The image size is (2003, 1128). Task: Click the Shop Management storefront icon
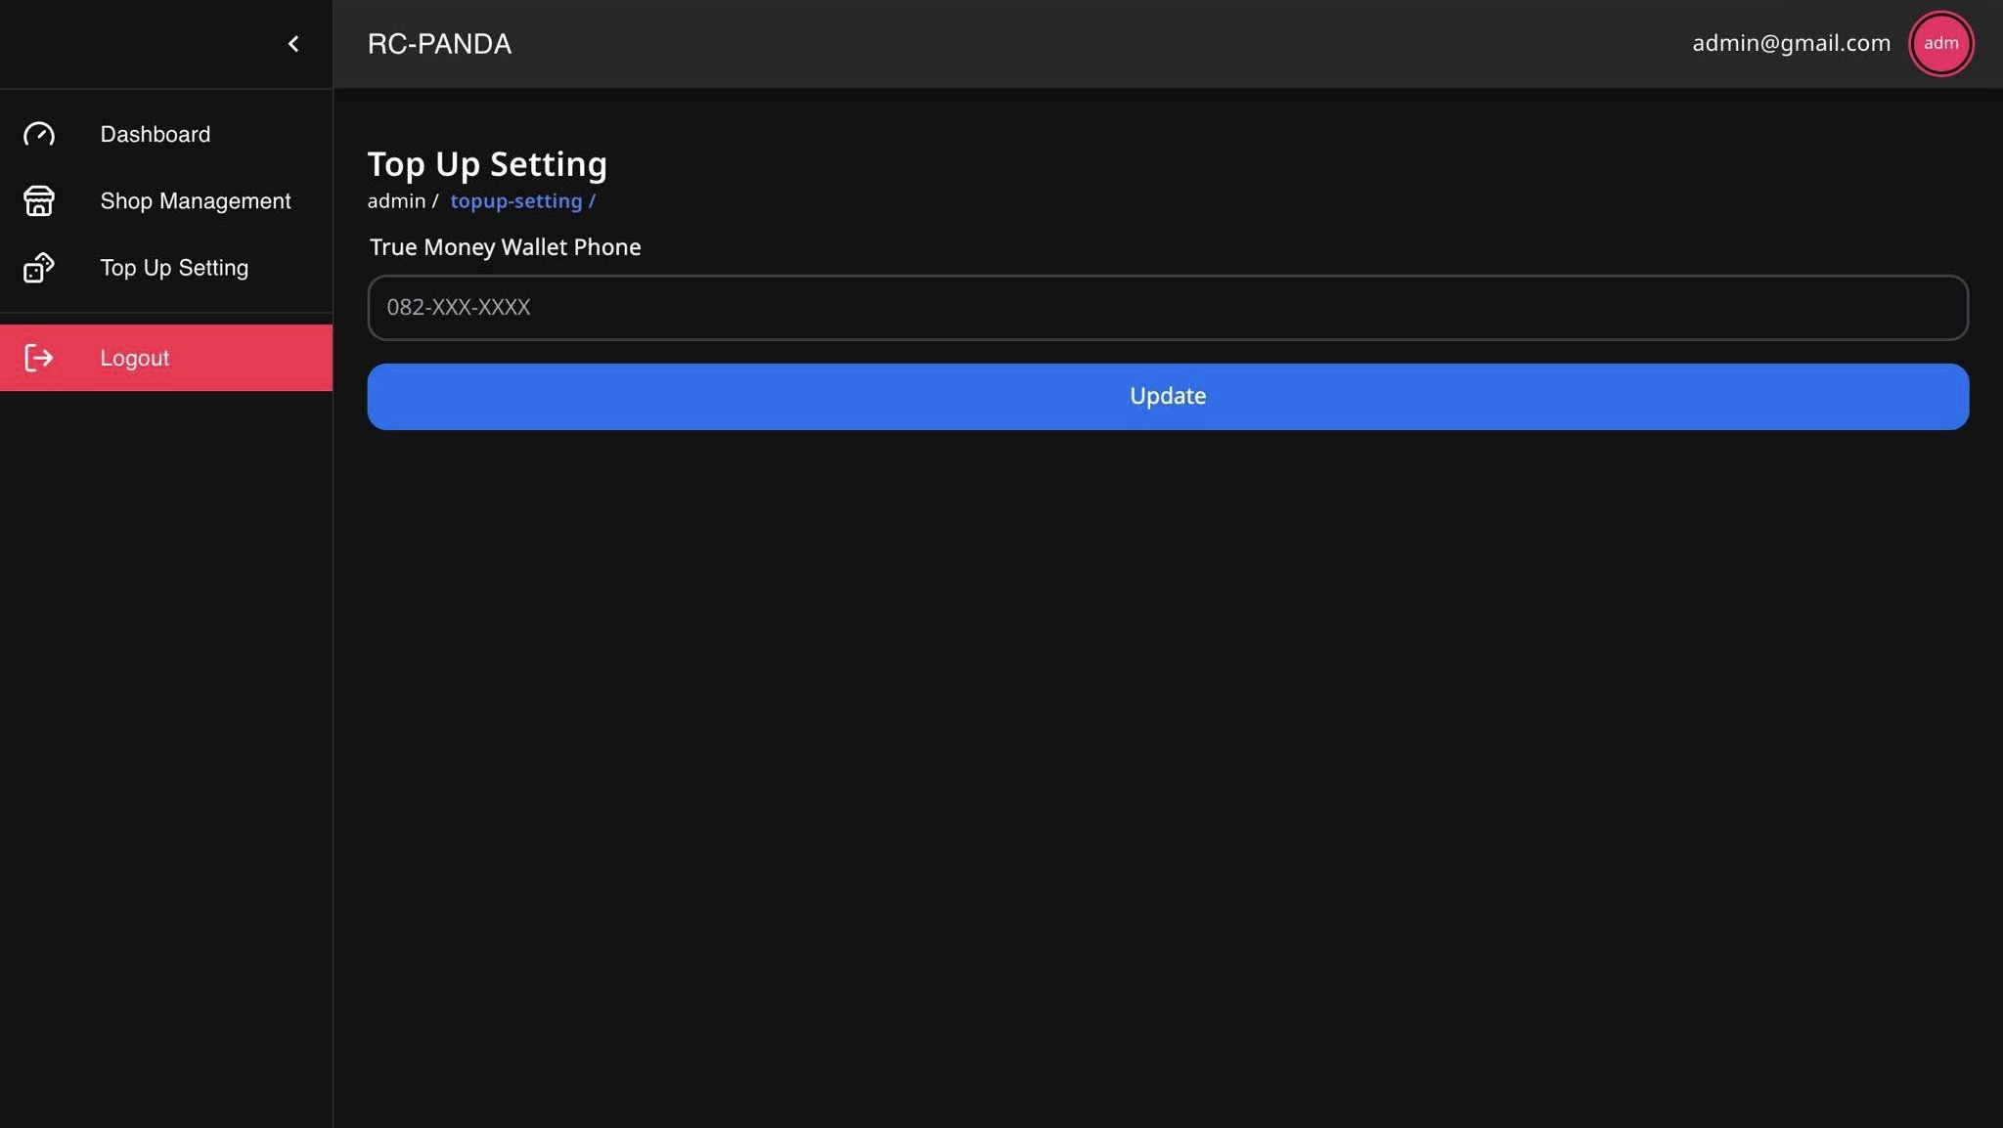[x=39, y=200]
